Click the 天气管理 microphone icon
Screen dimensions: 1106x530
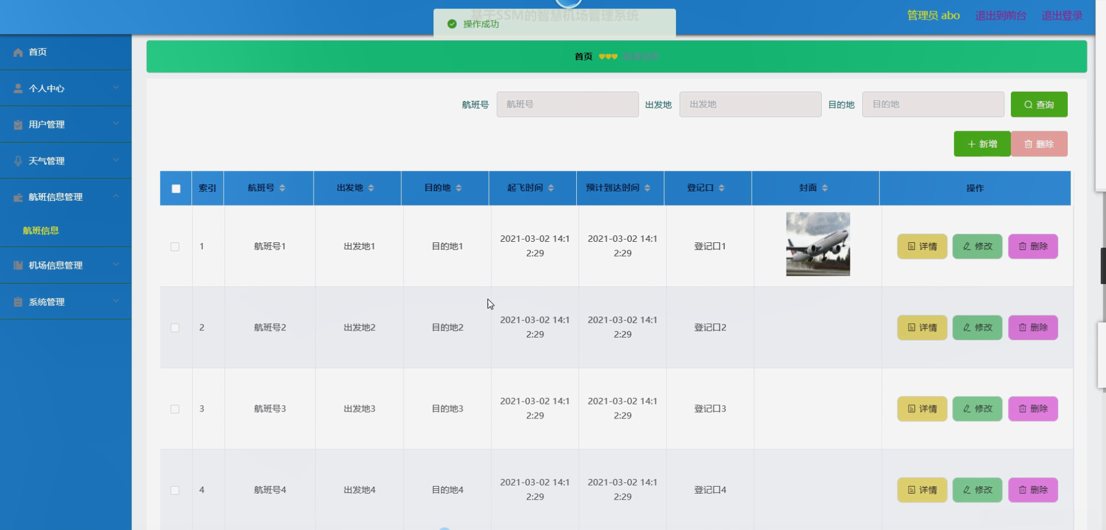click(x=18, y=161)
